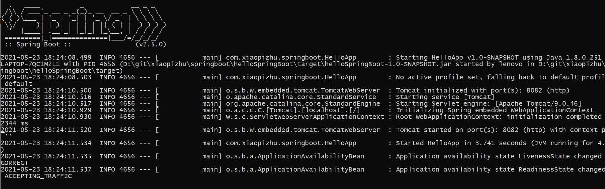This screenshot has height=189, width=605.
Task: Click the (v2.5.0) version text
Action: pyautogui.click(x=151, y=44)
